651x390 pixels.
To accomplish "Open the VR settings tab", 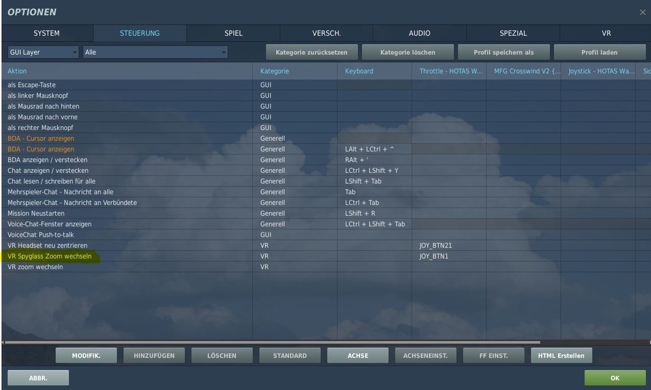I will point(605,33).
